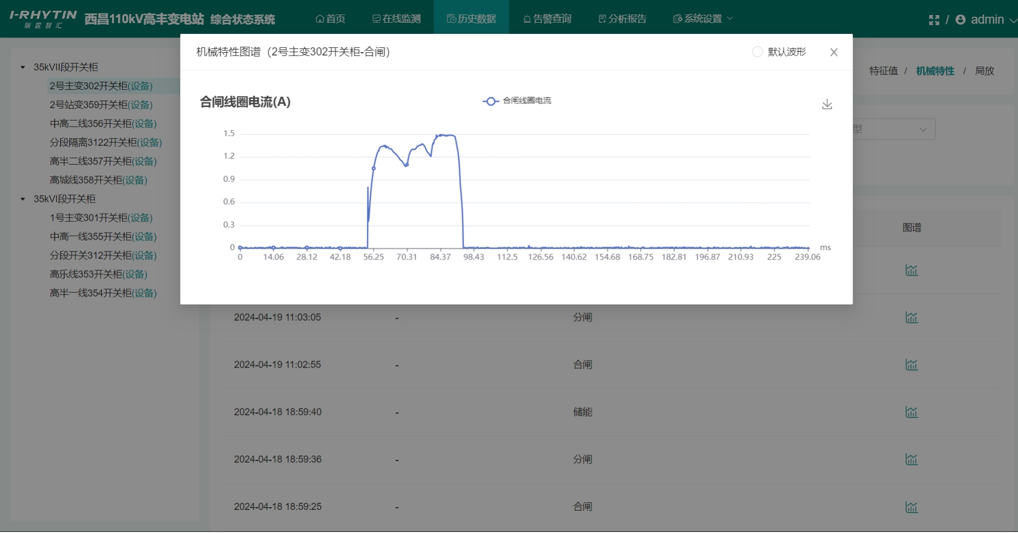
Task: View waveform for 2024-04-19 11:02:55 合闸 record
Action: (912, 364)
